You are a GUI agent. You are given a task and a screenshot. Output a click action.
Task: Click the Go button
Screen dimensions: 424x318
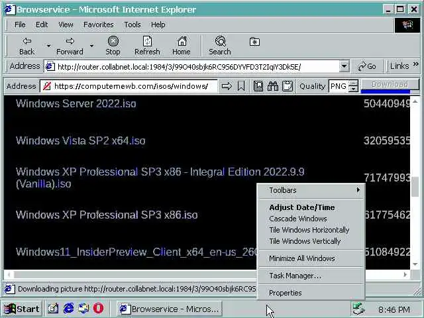(366, 66)
